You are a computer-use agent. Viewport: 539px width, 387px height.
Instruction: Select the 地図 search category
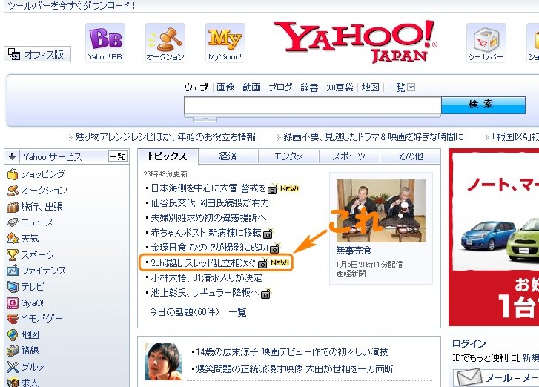370,87
